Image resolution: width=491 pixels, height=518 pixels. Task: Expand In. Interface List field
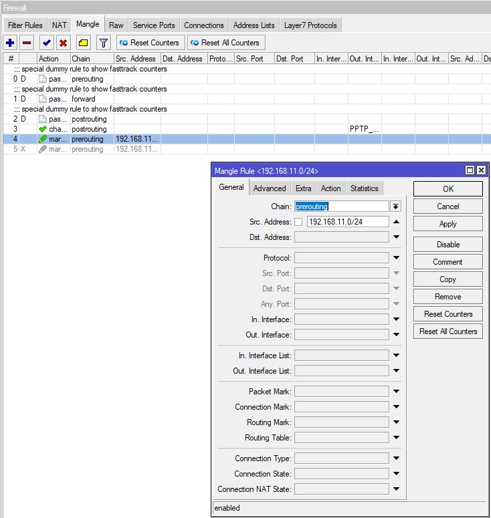(396, 355)
